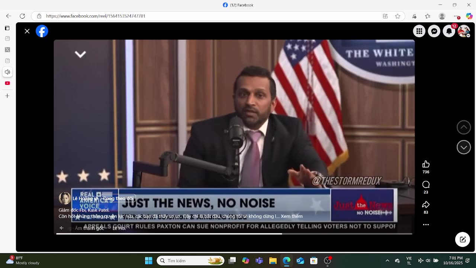
Task: View site information lock icon
Action: pyautogui.click(x=39, y=16)
